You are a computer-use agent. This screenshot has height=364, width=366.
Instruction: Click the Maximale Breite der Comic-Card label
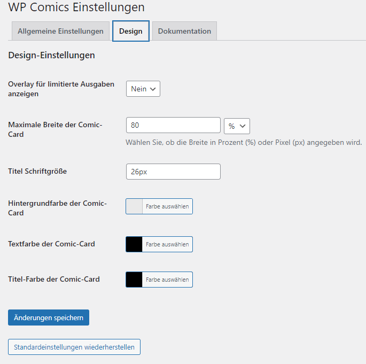55,129
